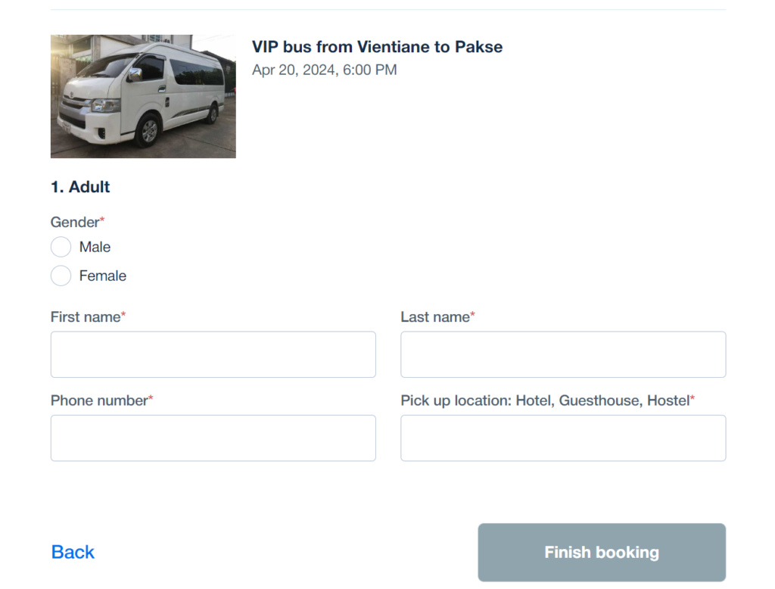Click the Finish booking button

click(x=602, y=553)
